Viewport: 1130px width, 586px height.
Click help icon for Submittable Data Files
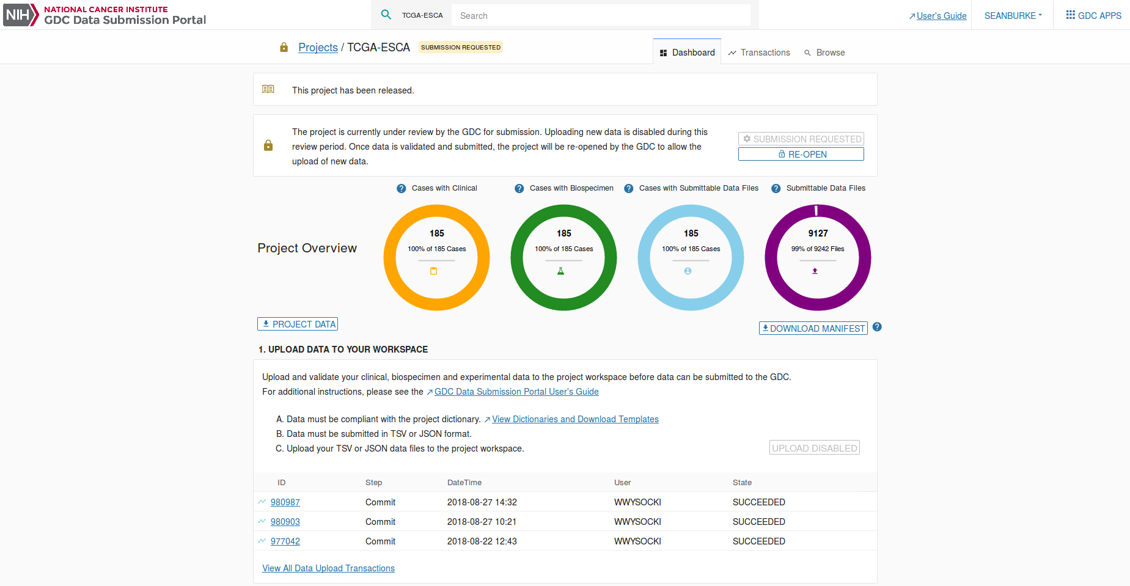776,189
